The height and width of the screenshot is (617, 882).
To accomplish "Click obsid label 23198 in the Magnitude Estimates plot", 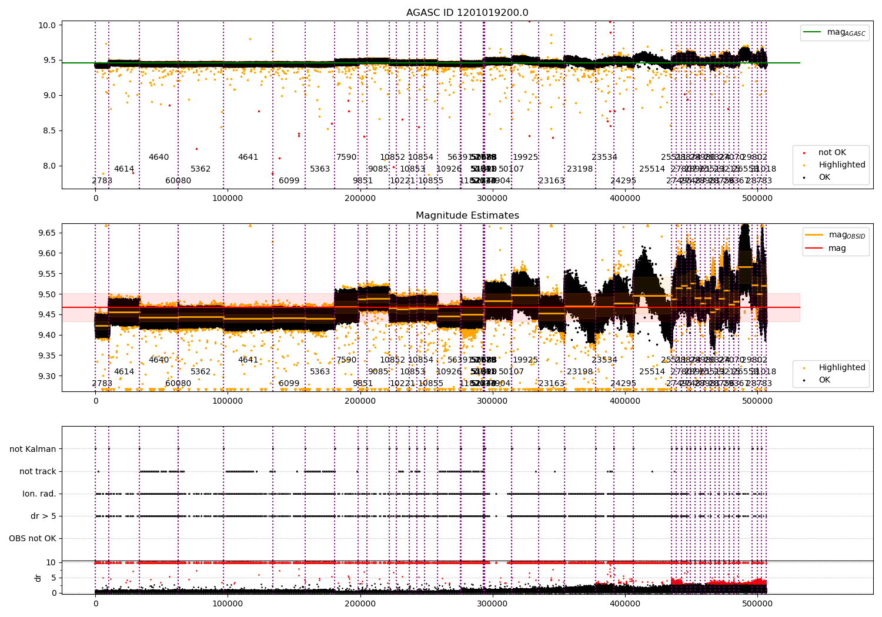I will point(580,372).
